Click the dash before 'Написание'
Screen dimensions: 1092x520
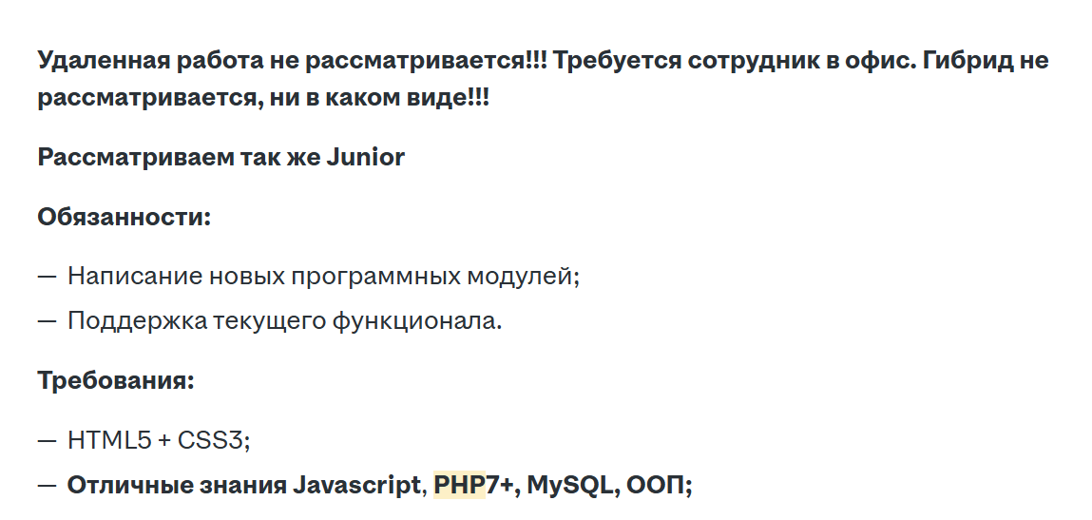coord(47,277)
